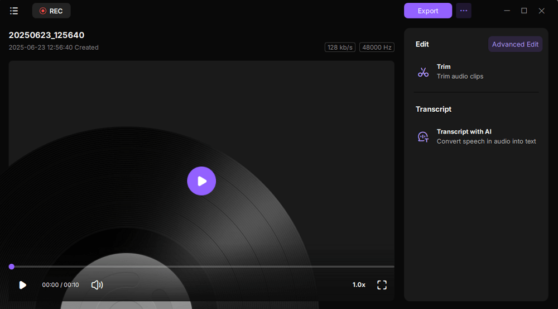Close the application window
The height and width of the screenshot is (309, 558).
(x=542, y=11)
